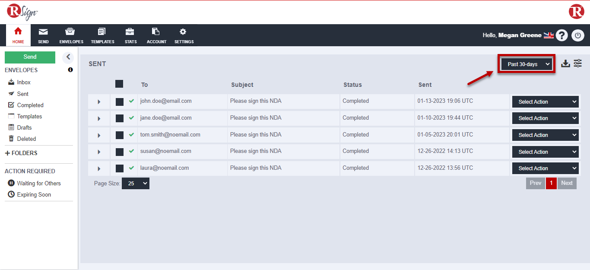Go to the Templates tab in navbar
Image resolution: width=590 pixels, height=270 pixels.
102,35
